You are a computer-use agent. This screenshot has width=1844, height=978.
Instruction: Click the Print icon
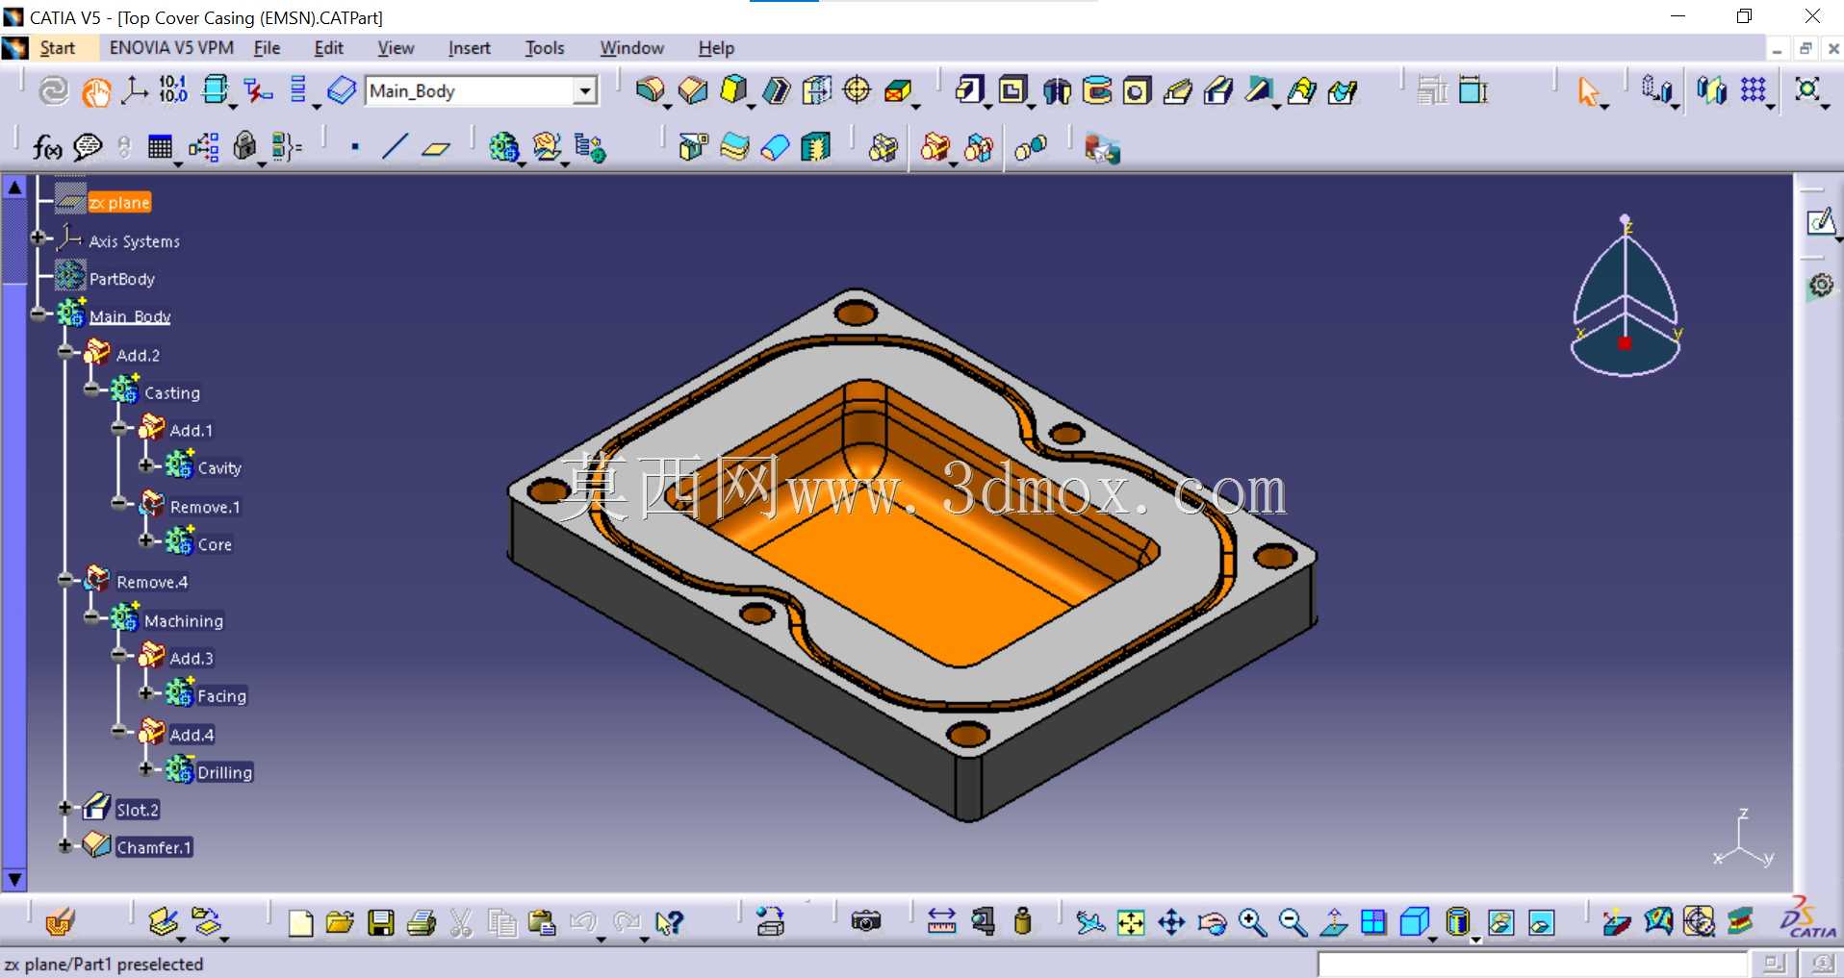click(422, 923)
